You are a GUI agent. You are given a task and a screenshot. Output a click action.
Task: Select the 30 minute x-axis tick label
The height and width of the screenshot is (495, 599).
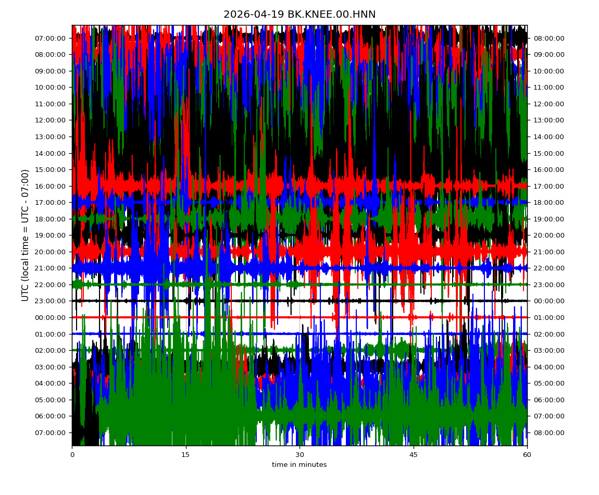pyautogui.click(x=299, y=455)
